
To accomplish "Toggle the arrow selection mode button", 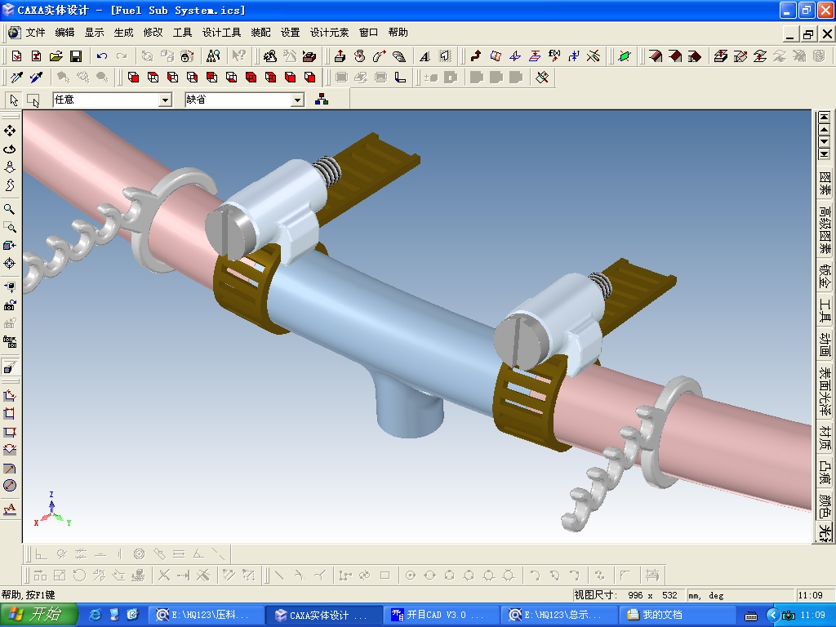I will point(14,100).
